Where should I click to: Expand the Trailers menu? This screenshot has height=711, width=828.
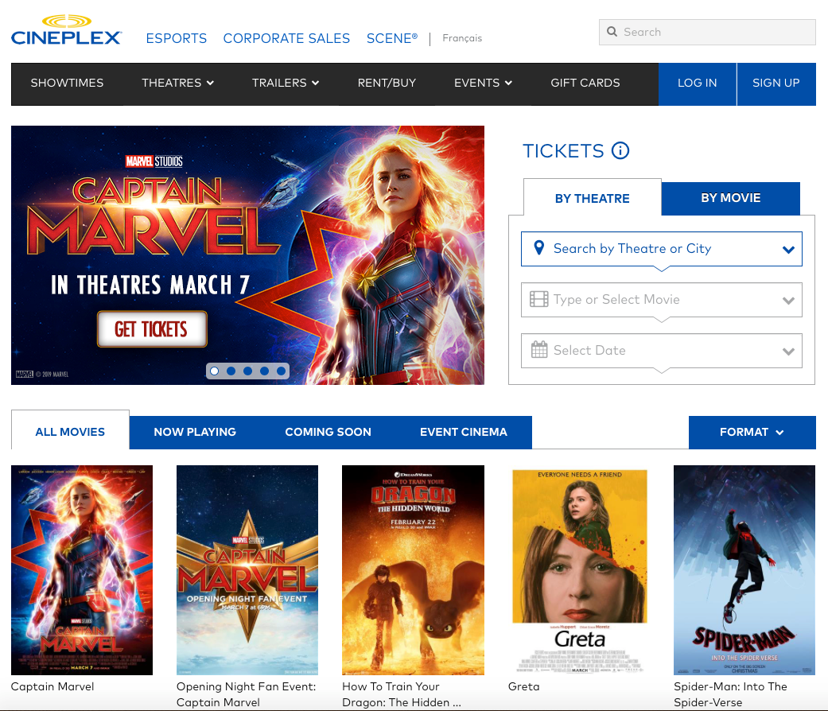pos(286,83)
